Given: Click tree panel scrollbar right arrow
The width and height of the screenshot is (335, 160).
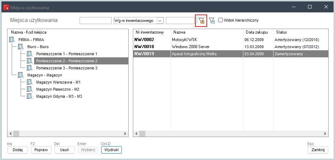Looking at the screenshot, I should 125,133.
